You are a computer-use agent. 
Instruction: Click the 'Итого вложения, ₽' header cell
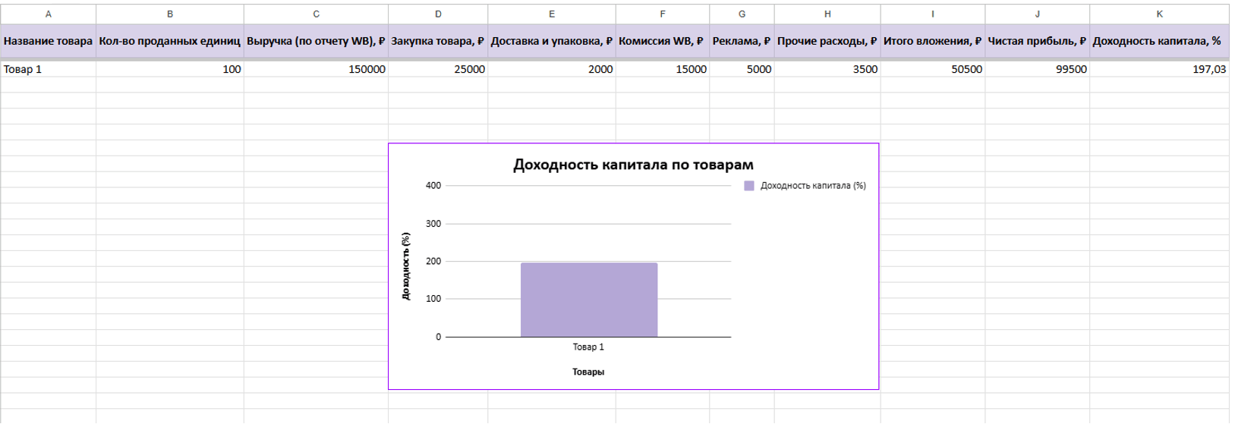933,41
